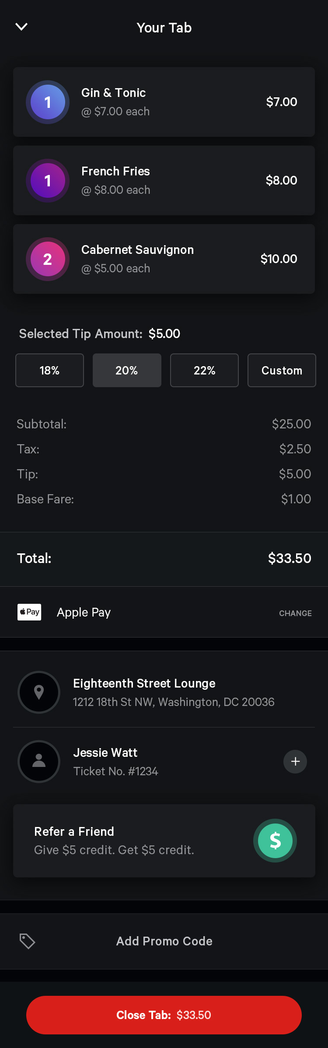The height and width of the screenshot is (1048, 328).
Task: Select the 20% tip option
Action: [x=127, y=371]
